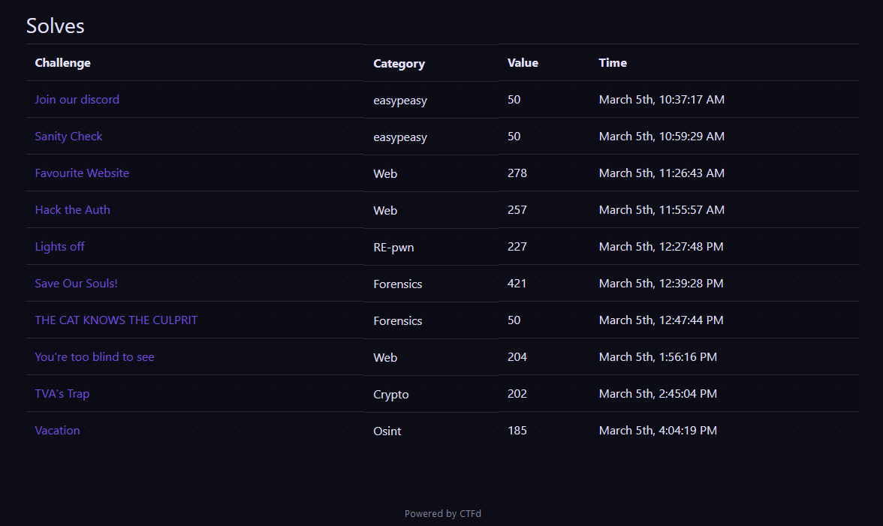Click the Category column header
Screen dimensions: 883x526
399,64
